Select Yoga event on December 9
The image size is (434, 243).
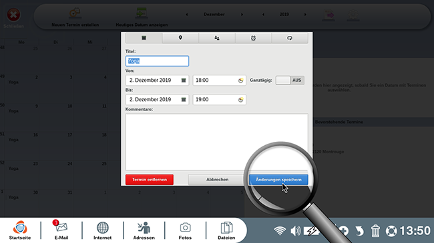click(x=13, y=111)
